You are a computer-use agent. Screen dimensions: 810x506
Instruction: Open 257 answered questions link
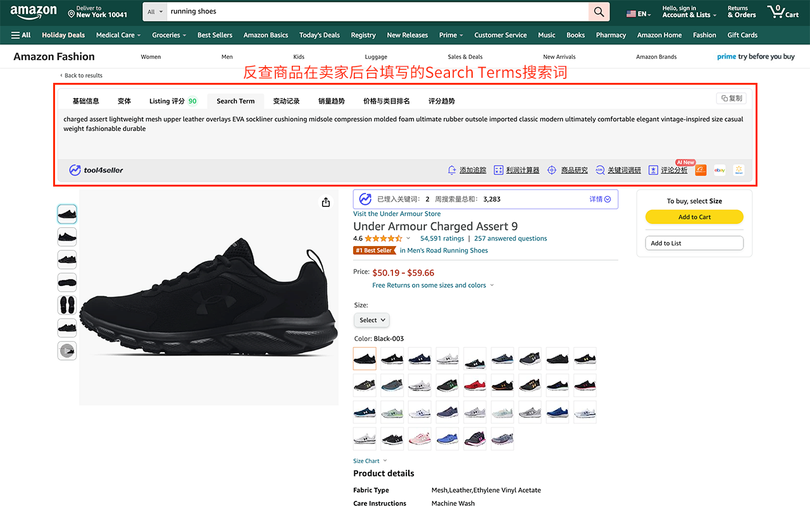(510, 238)
